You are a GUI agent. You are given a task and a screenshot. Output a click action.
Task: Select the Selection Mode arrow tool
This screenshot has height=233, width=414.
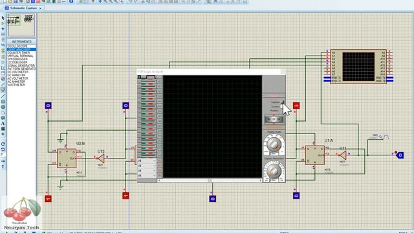click(x=3, y=18)
